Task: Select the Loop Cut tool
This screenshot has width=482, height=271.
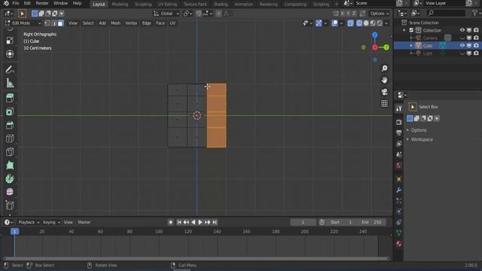Action: [x=10, y=139]
